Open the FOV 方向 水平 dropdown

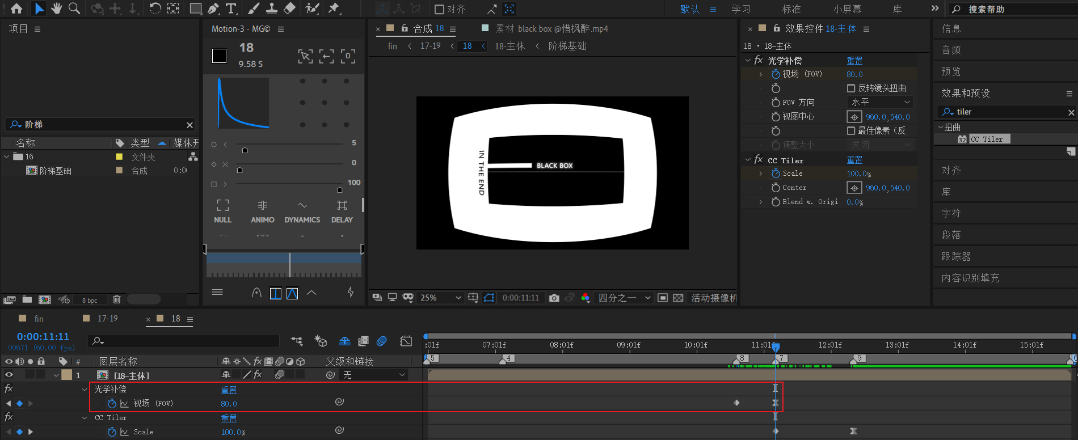point(881,102)
